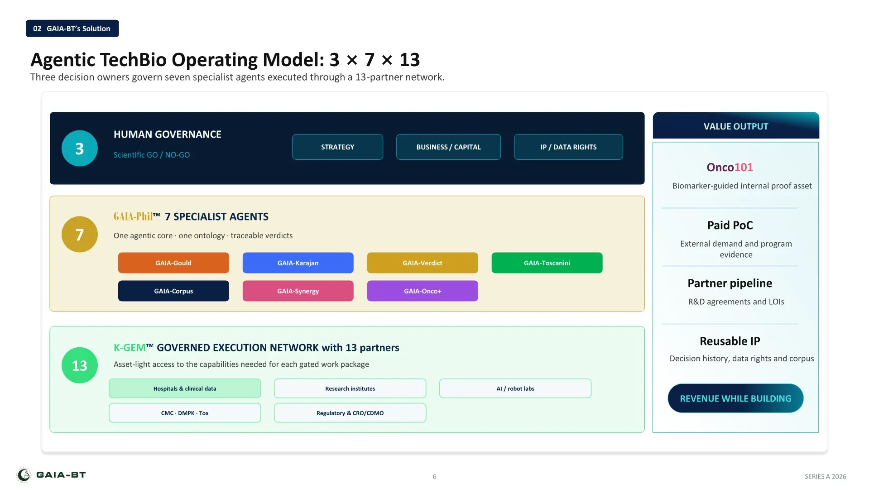Screen dimensions: 869x489
Task: Click the Partner pipeline heading
Action: pos(730,283)
